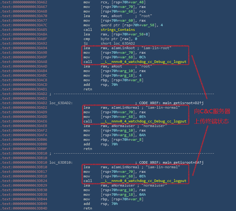Screen dimensions: 236x211
Task: Click the loc_63DB10 label definition
Action: pyautogui.click(x=61, y=162)
